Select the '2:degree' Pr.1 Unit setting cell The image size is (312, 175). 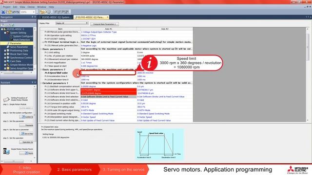[x=108, y=52]
